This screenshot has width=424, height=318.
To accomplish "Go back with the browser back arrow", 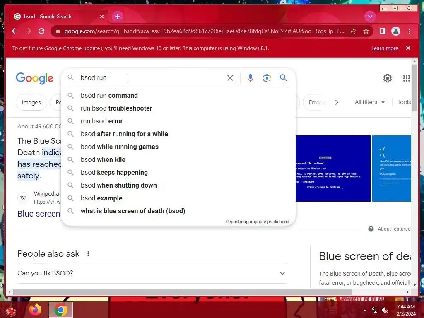I will click(15, 31).
